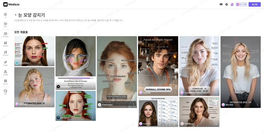
Task: Select Image AI in the sidebar
Action: (x=5, y=43)
